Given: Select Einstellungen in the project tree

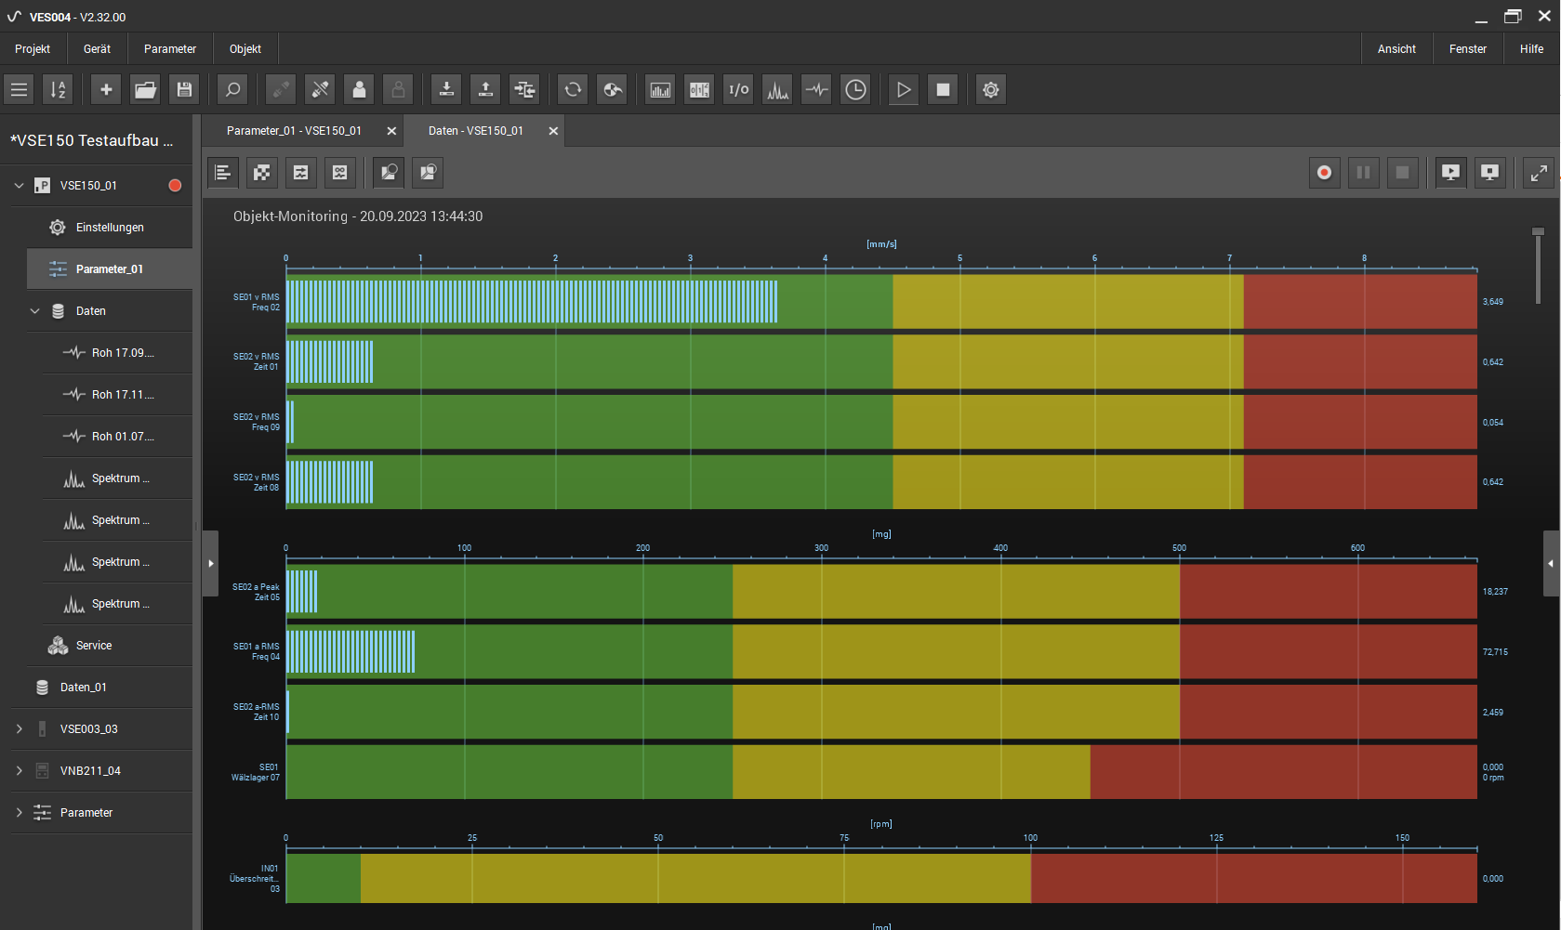Looking at the screenshot, I should coord(110,228).
